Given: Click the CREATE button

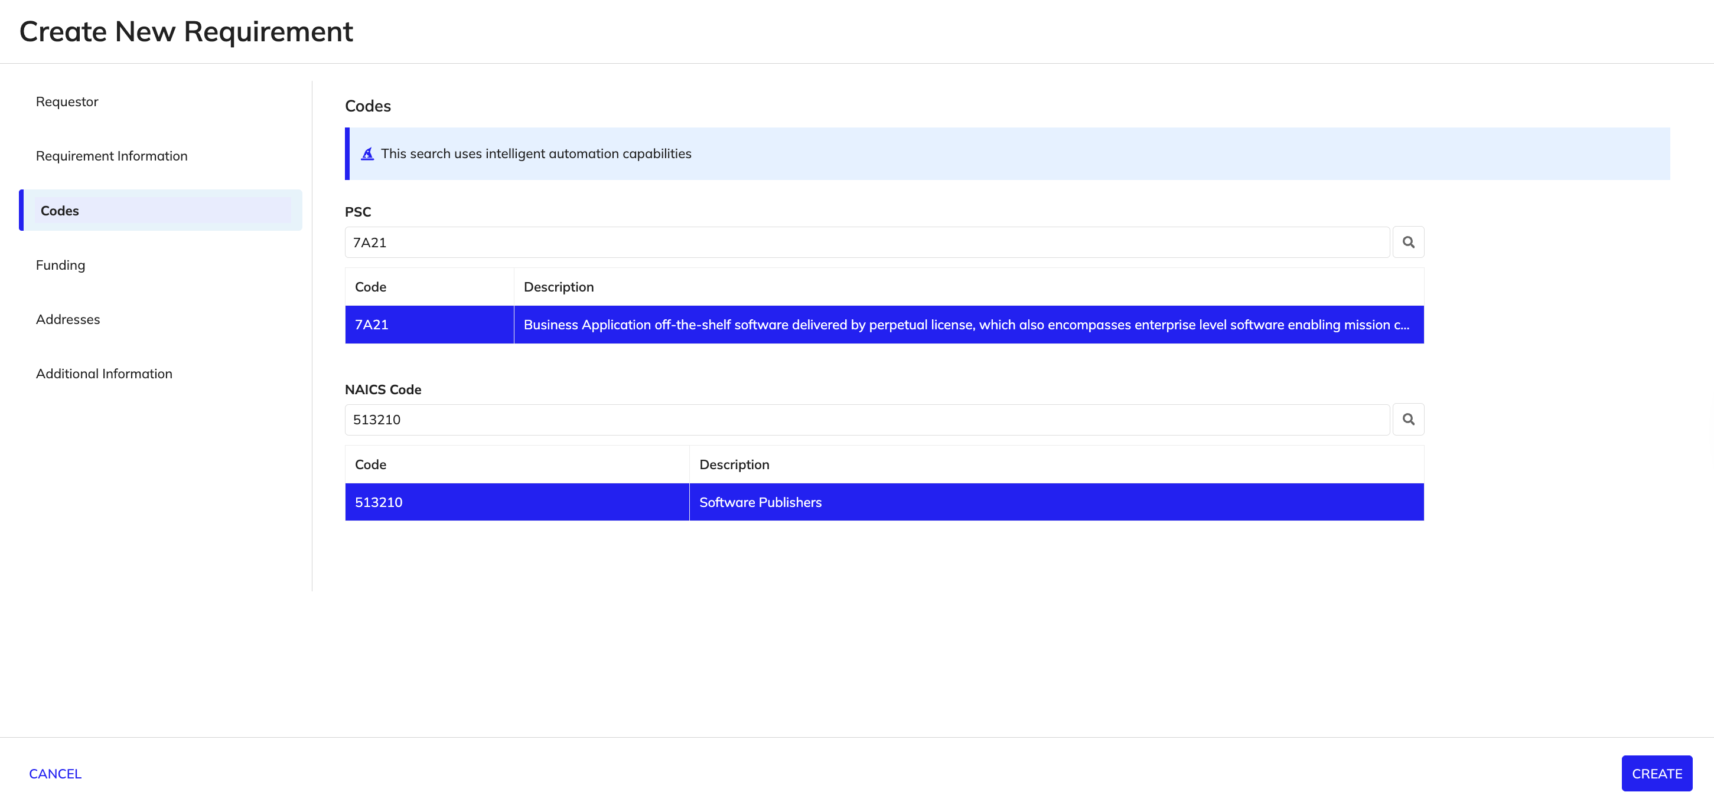Looking at the screenshot, I should click(x=1657, y=774).
